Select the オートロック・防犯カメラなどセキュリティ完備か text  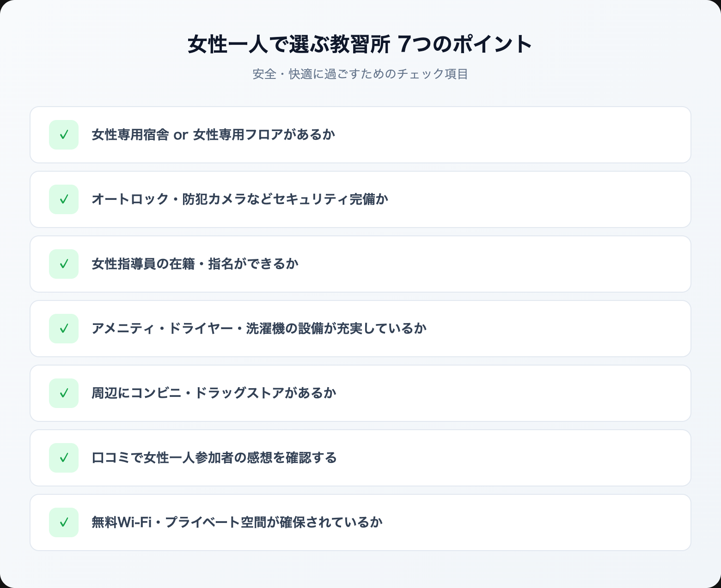[x=239, y=199]
